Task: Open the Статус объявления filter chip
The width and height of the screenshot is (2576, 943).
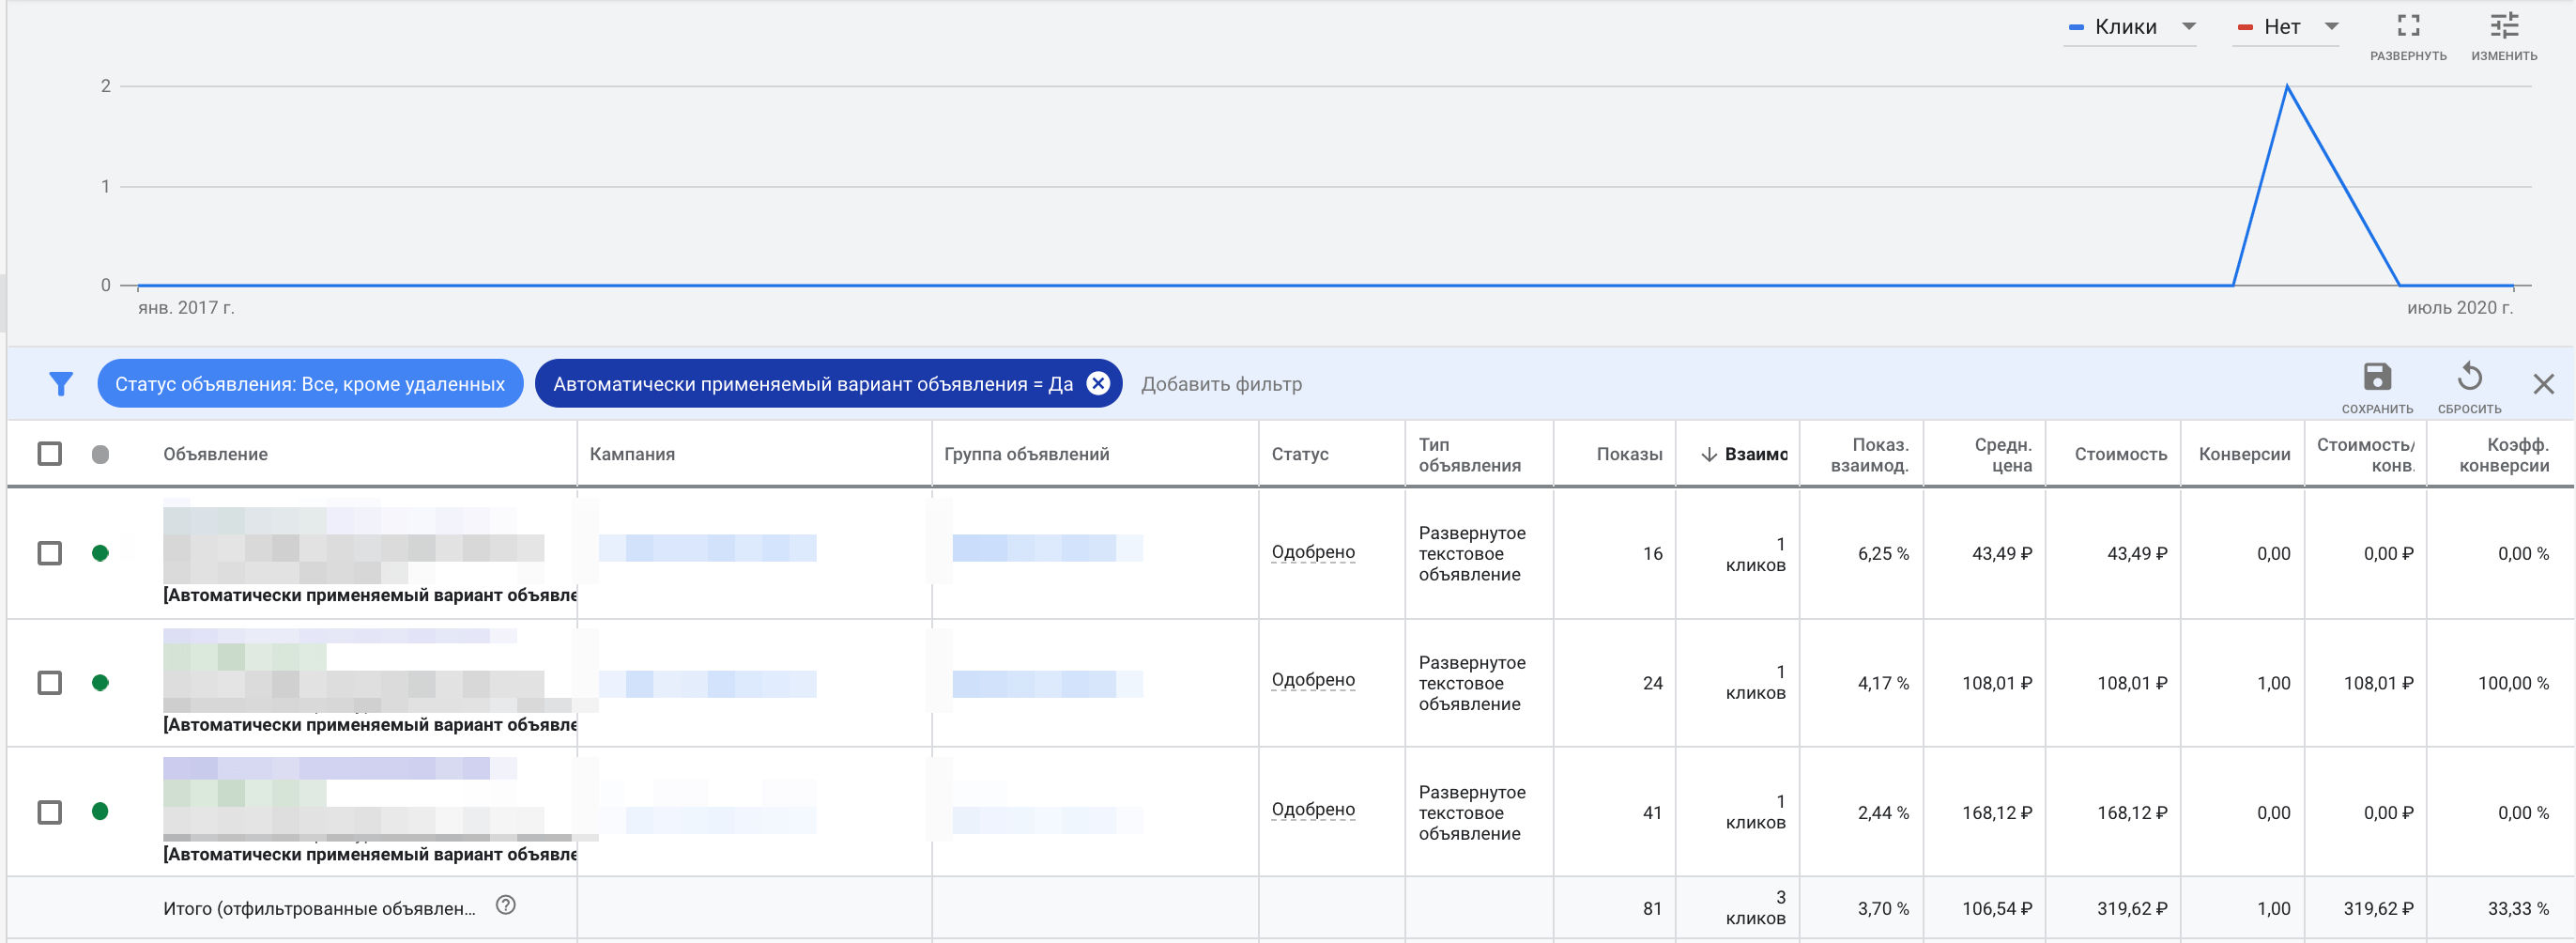Action: tap(310, 384)
